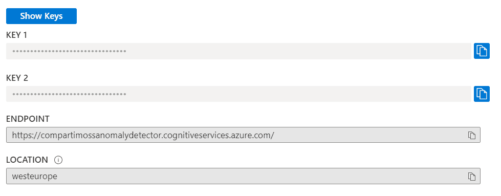The image size is (501, 196).
Task: Reveal the keys with the blue button
Action: coord(41,16)
